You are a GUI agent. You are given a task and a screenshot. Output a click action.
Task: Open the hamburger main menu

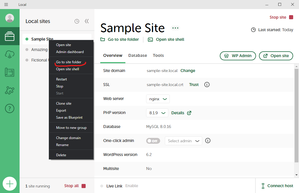pyautogui.click(x=6, y=4)
